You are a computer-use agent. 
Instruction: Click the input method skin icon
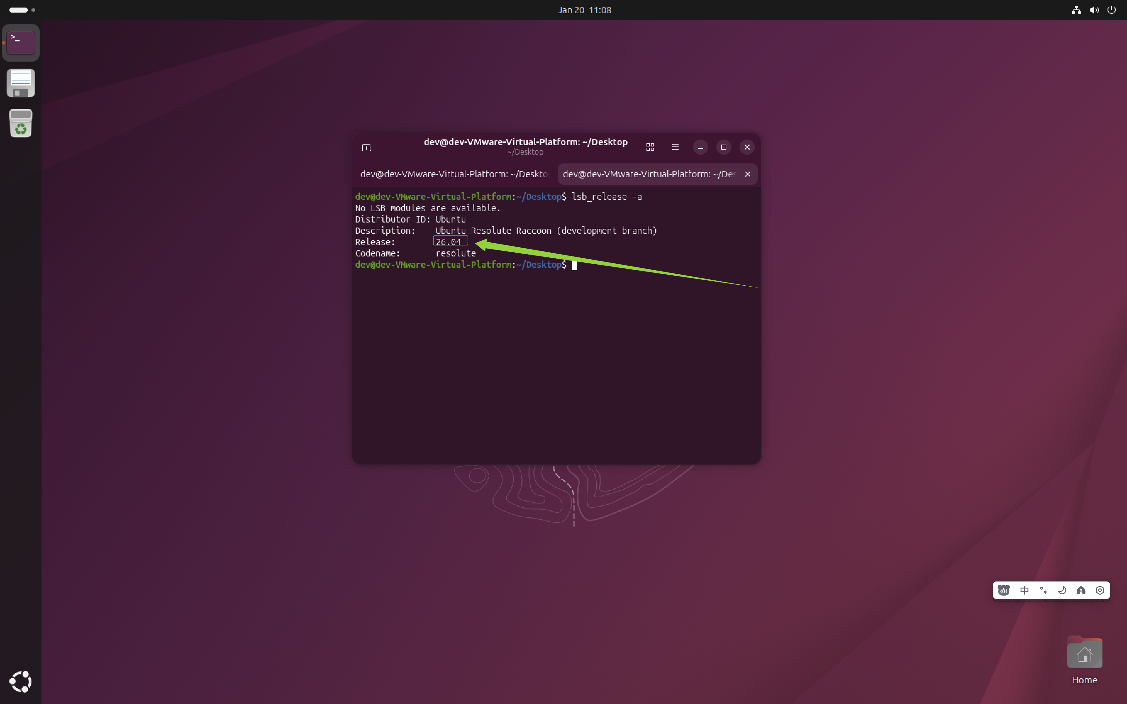[1081, 591]
